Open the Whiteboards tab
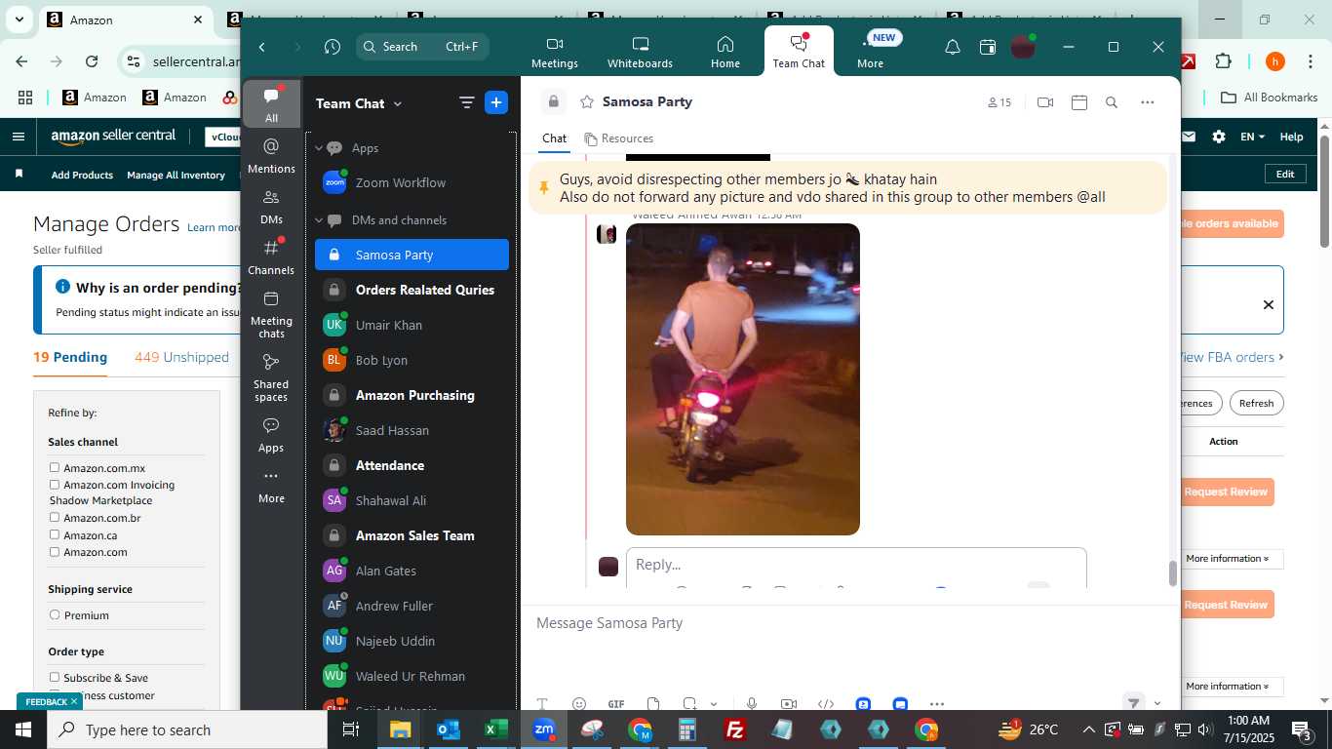Viewport: 1332px width, 749px height. coord(640,53)
